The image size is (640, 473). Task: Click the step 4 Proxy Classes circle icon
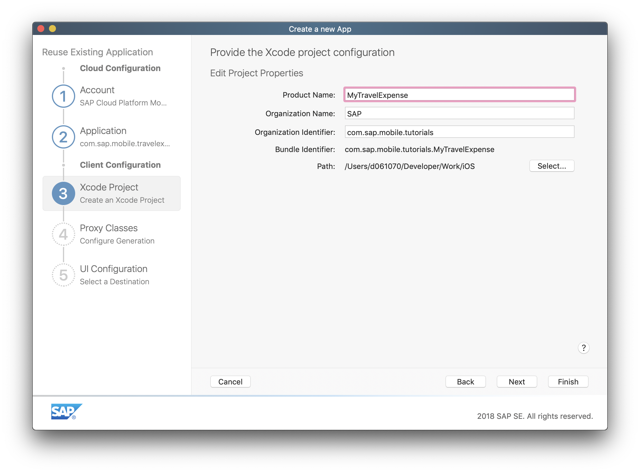[63, 234]
